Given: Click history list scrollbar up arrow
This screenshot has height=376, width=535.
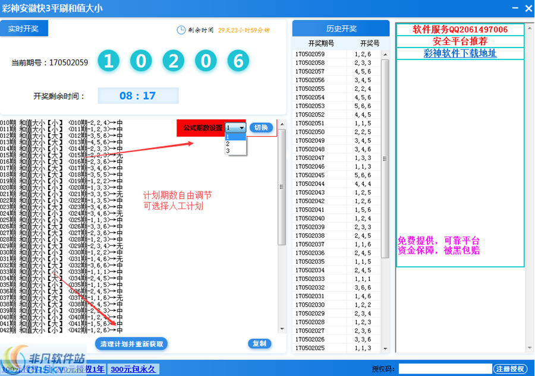Looking at the screenshot, I should coord(385,55).
